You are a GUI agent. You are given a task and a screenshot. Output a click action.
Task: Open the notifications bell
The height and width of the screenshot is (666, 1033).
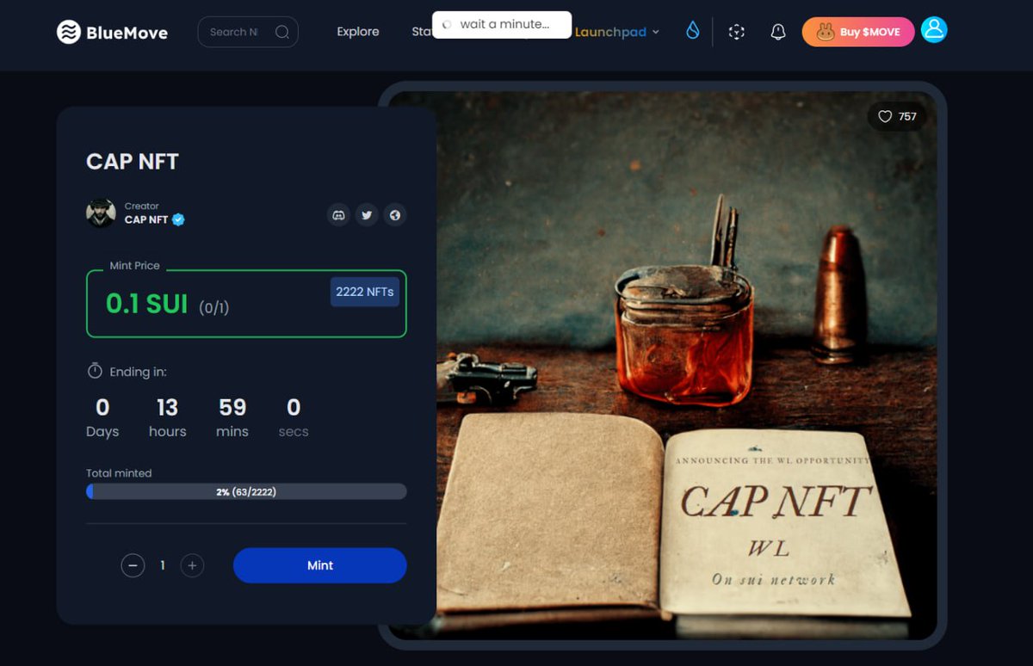778,32
